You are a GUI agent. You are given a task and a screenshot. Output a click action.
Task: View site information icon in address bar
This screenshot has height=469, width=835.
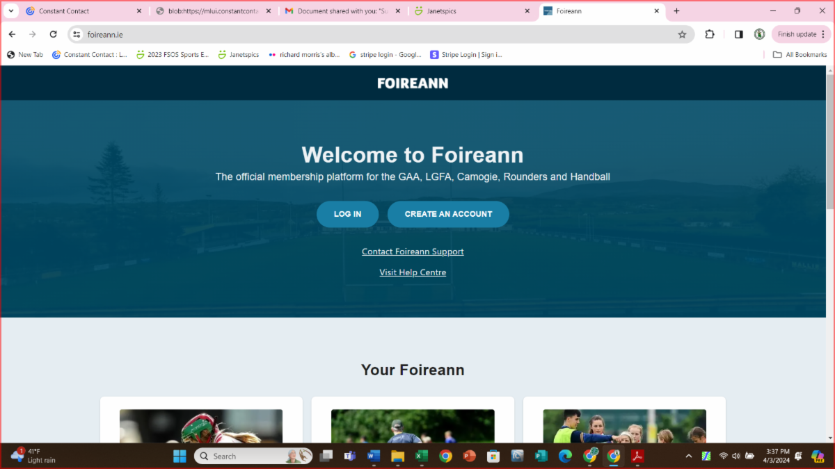pos(77,34)
